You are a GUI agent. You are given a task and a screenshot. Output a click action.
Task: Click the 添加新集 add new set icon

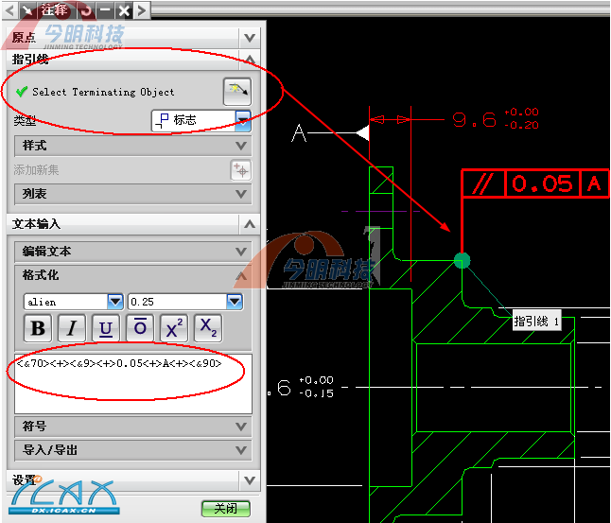point(241,170)
